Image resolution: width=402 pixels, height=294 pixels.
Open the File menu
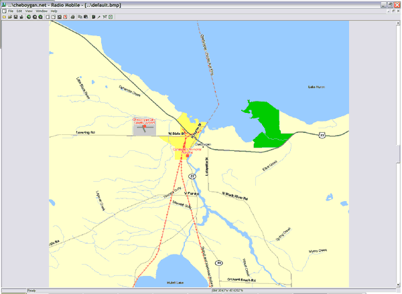point(11,11)
